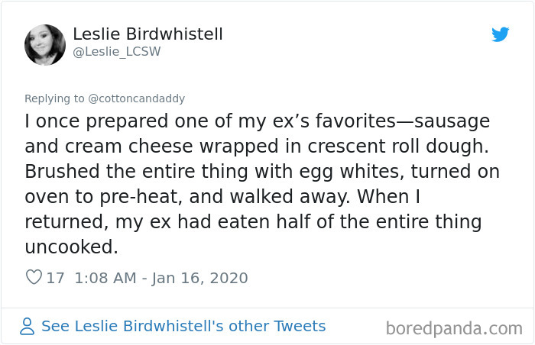The width and height of the screenshot is (535, 345).
Task: Like the tweet with the heart icon
Action: click(34, 278)
